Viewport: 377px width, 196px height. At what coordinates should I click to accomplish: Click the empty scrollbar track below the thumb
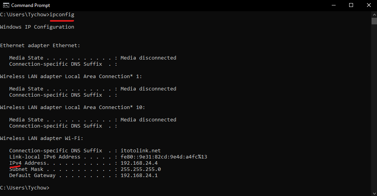coord(374,108)
